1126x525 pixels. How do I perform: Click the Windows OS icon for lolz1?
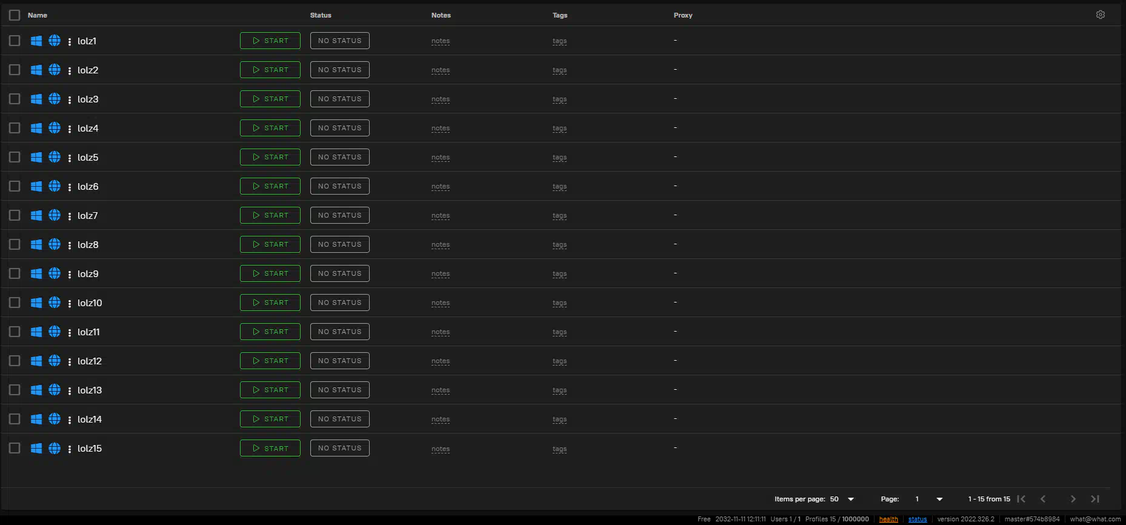(36, 41)
